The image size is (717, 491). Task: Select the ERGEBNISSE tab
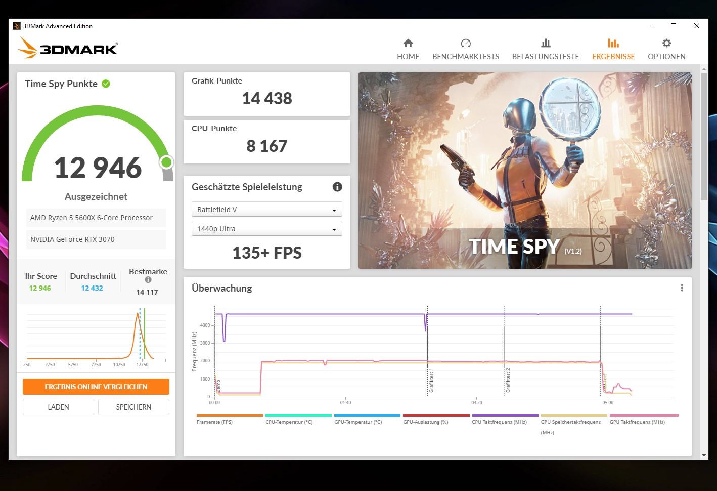click(x=613, y=50)
